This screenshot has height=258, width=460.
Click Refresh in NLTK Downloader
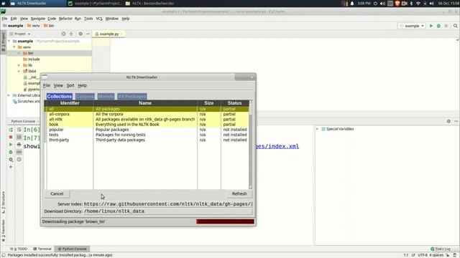point(239,193)
